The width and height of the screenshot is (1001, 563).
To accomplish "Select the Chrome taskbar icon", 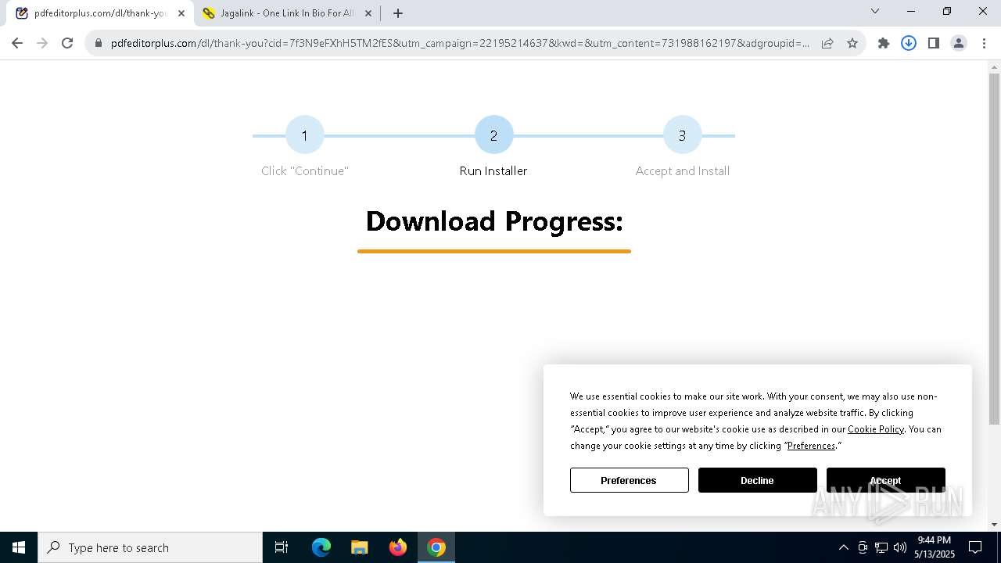I will click(x=436, y=547).
